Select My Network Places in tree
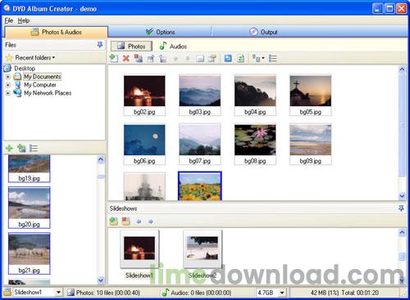This screenshot has width=410, height=300. click(x=48, y=93)
